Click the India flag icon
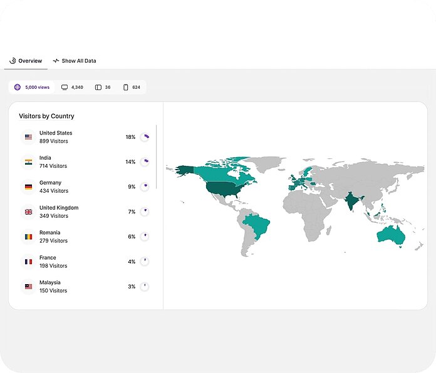The width and height of the screenshot is (436, 373). (x=28, y=162)
